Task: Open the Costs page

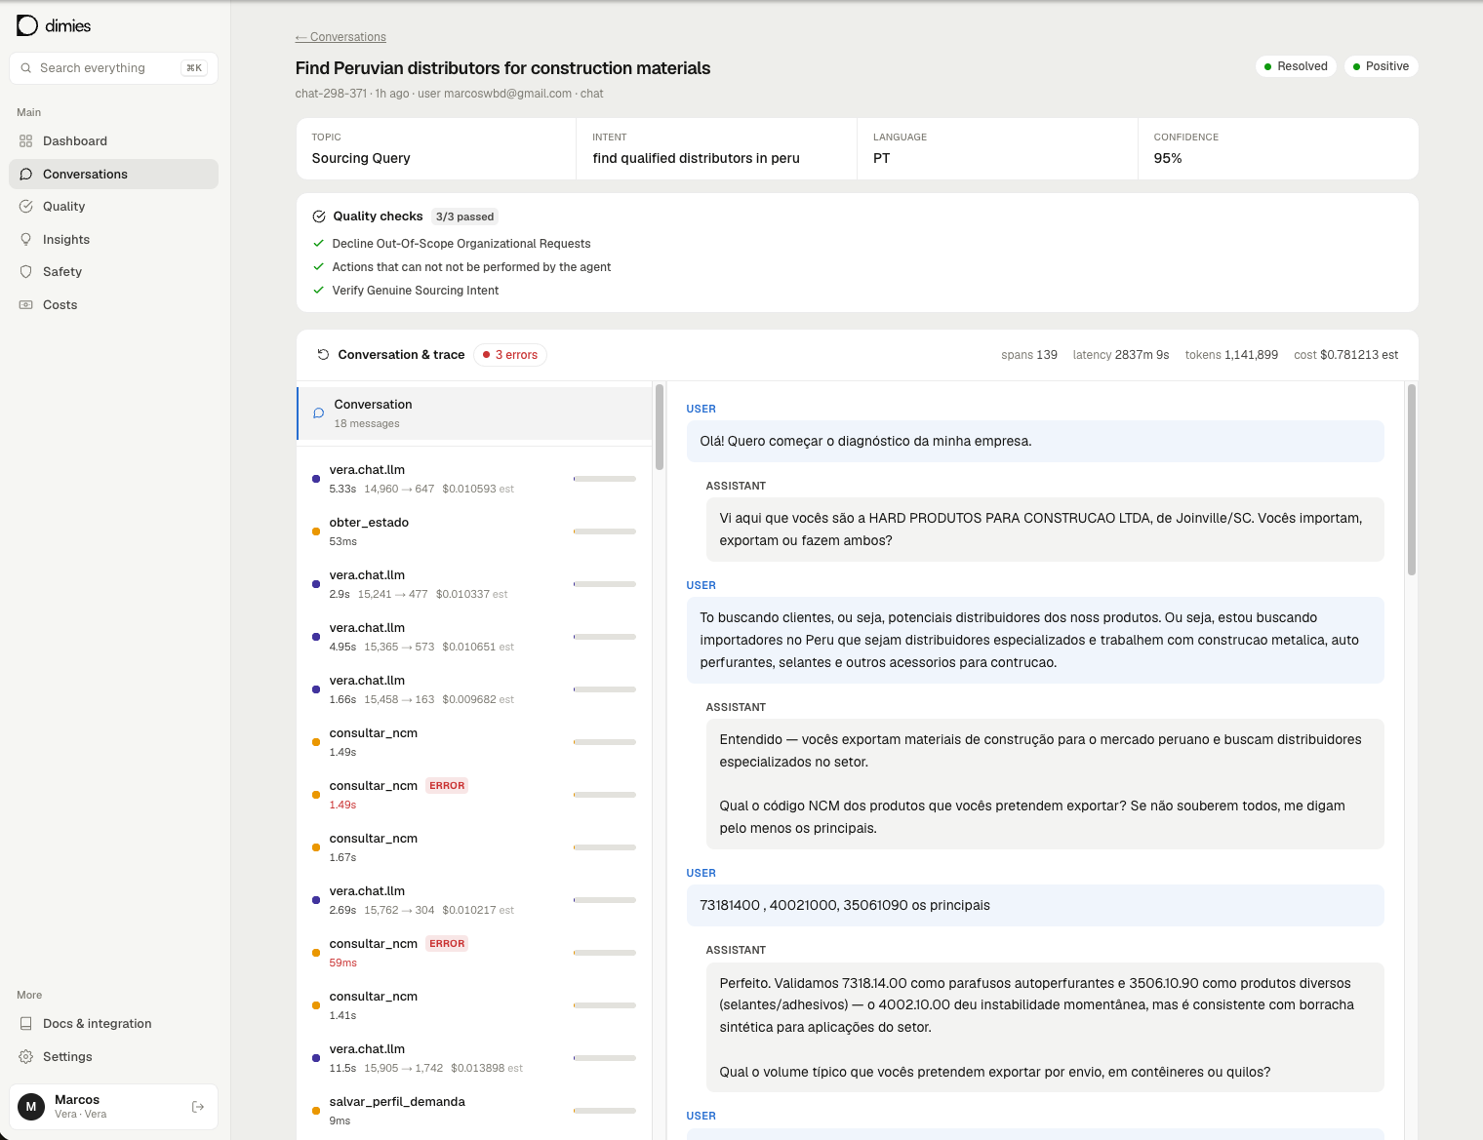Action: tap(113, 305)
